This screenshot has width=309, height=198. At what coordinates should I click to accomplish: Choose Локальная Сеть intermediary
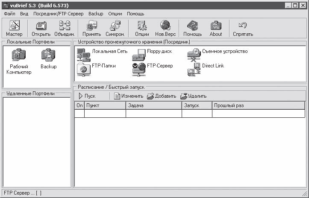(102, 55)
